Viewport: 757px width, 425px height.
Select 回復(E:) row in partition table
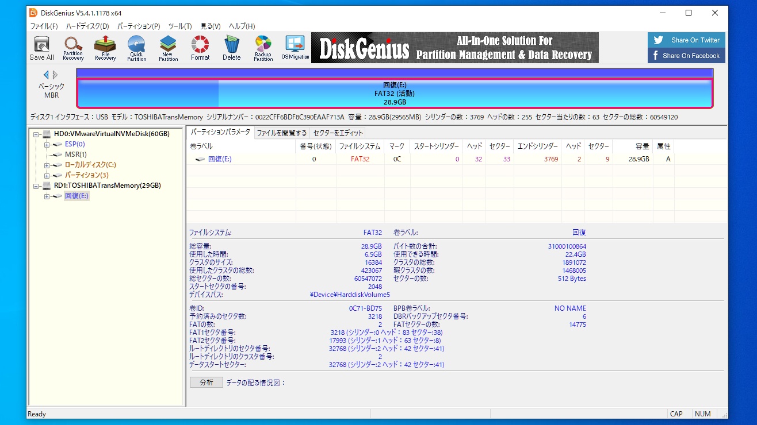click(x=430, y=159)
